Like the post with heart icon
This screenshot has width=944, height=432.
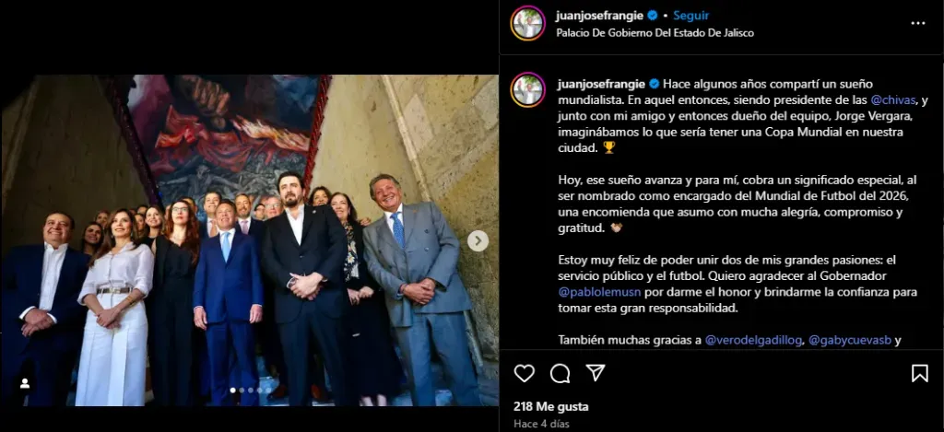click(524, 374)
